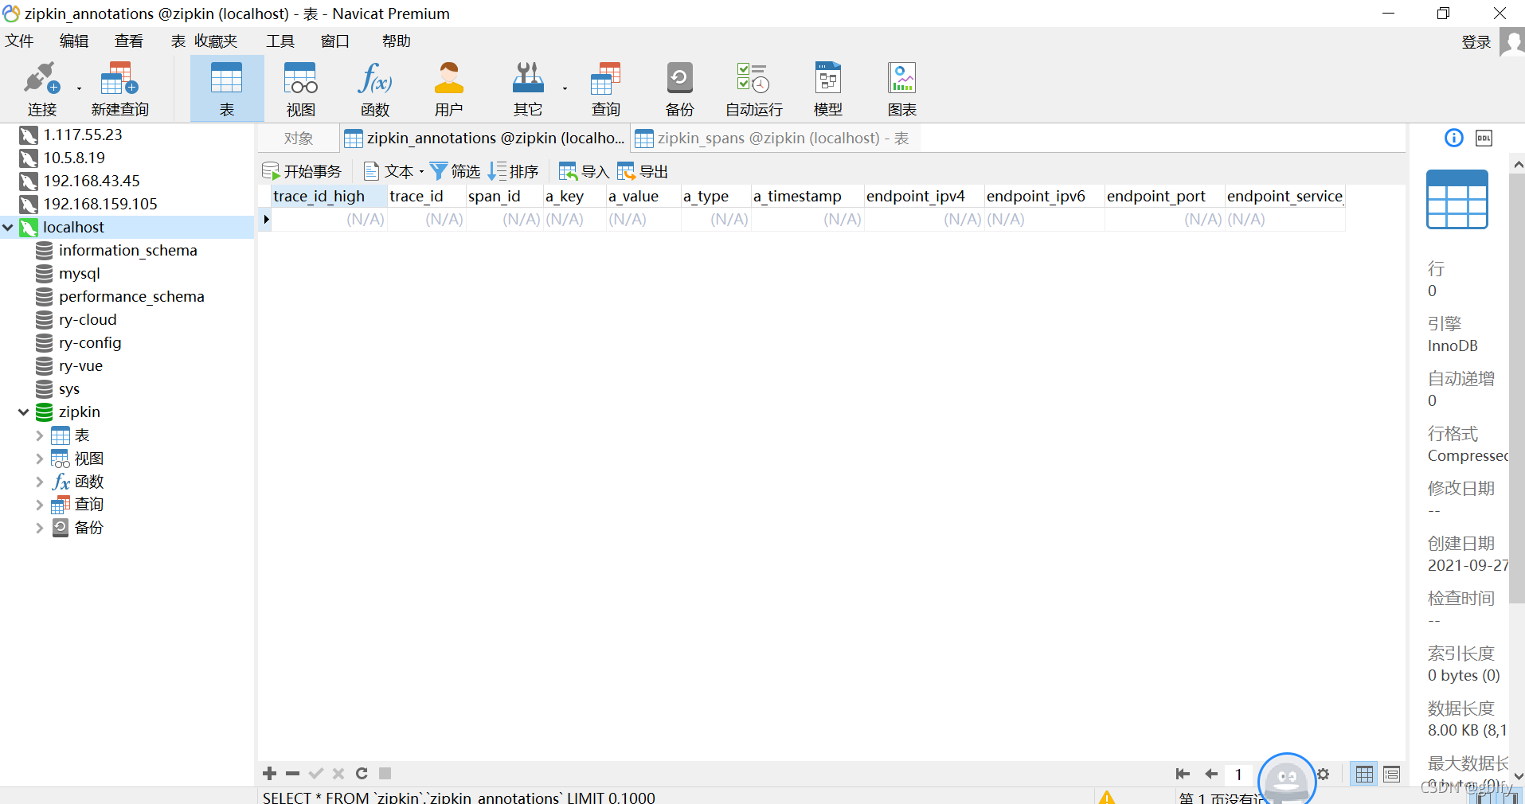Open the View toolbar icon
The image size is (1525, 804).
301,88
